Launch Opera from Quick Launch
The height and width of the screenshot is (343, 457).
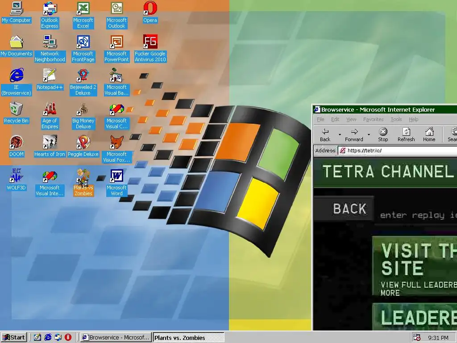tap(68, 338)
